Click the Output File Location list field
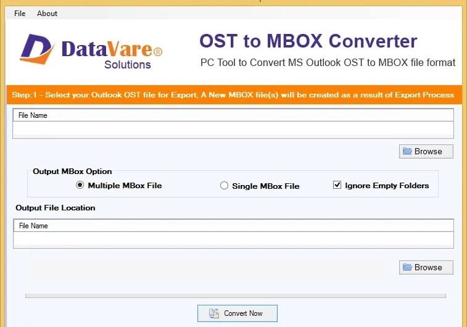This screenshot has width=467, height=327. click(233, 239)
